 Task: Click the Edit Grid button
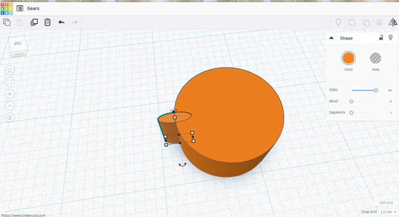coord(386,203)
